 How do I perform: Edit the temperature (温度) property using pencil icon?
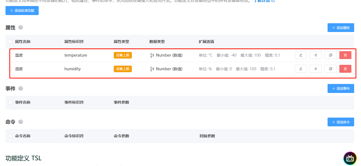301,55
